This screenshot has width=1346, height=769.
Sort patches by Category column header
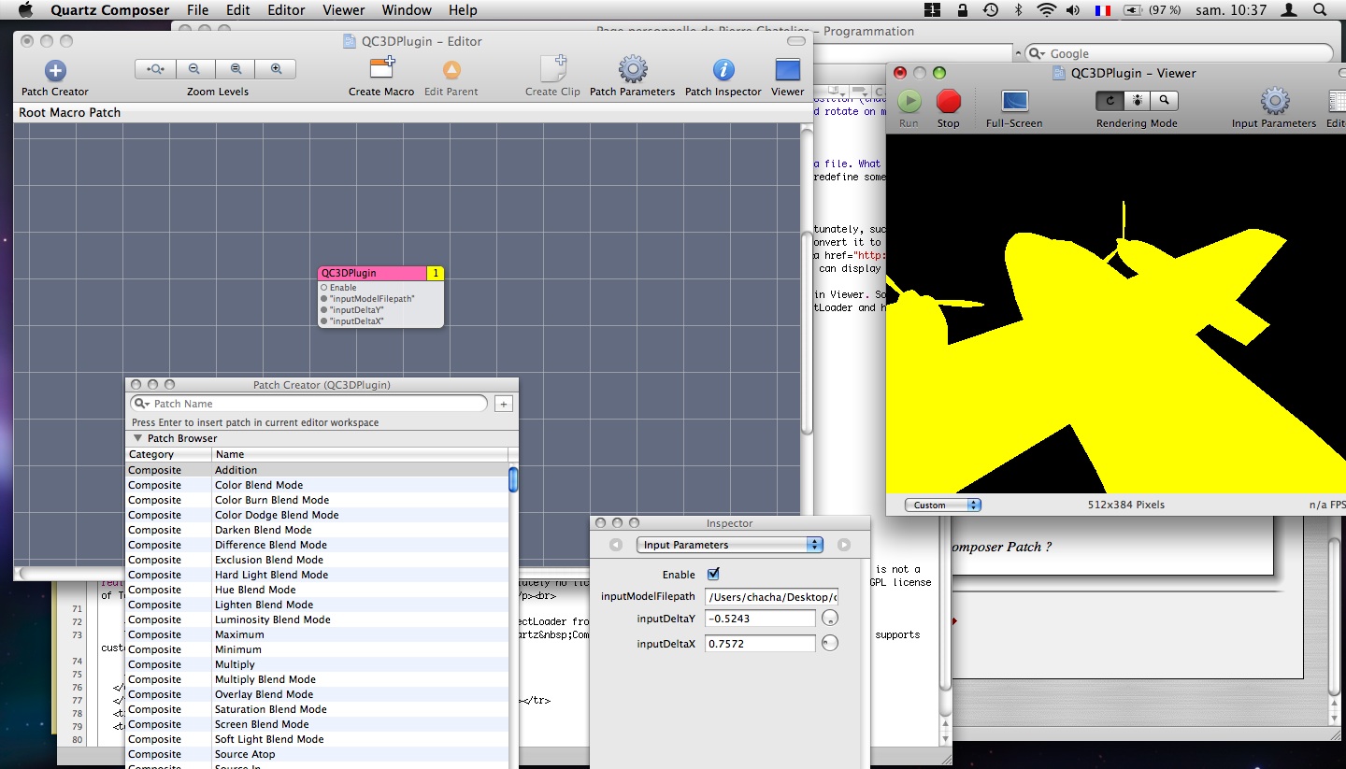(x=168, y=454)
